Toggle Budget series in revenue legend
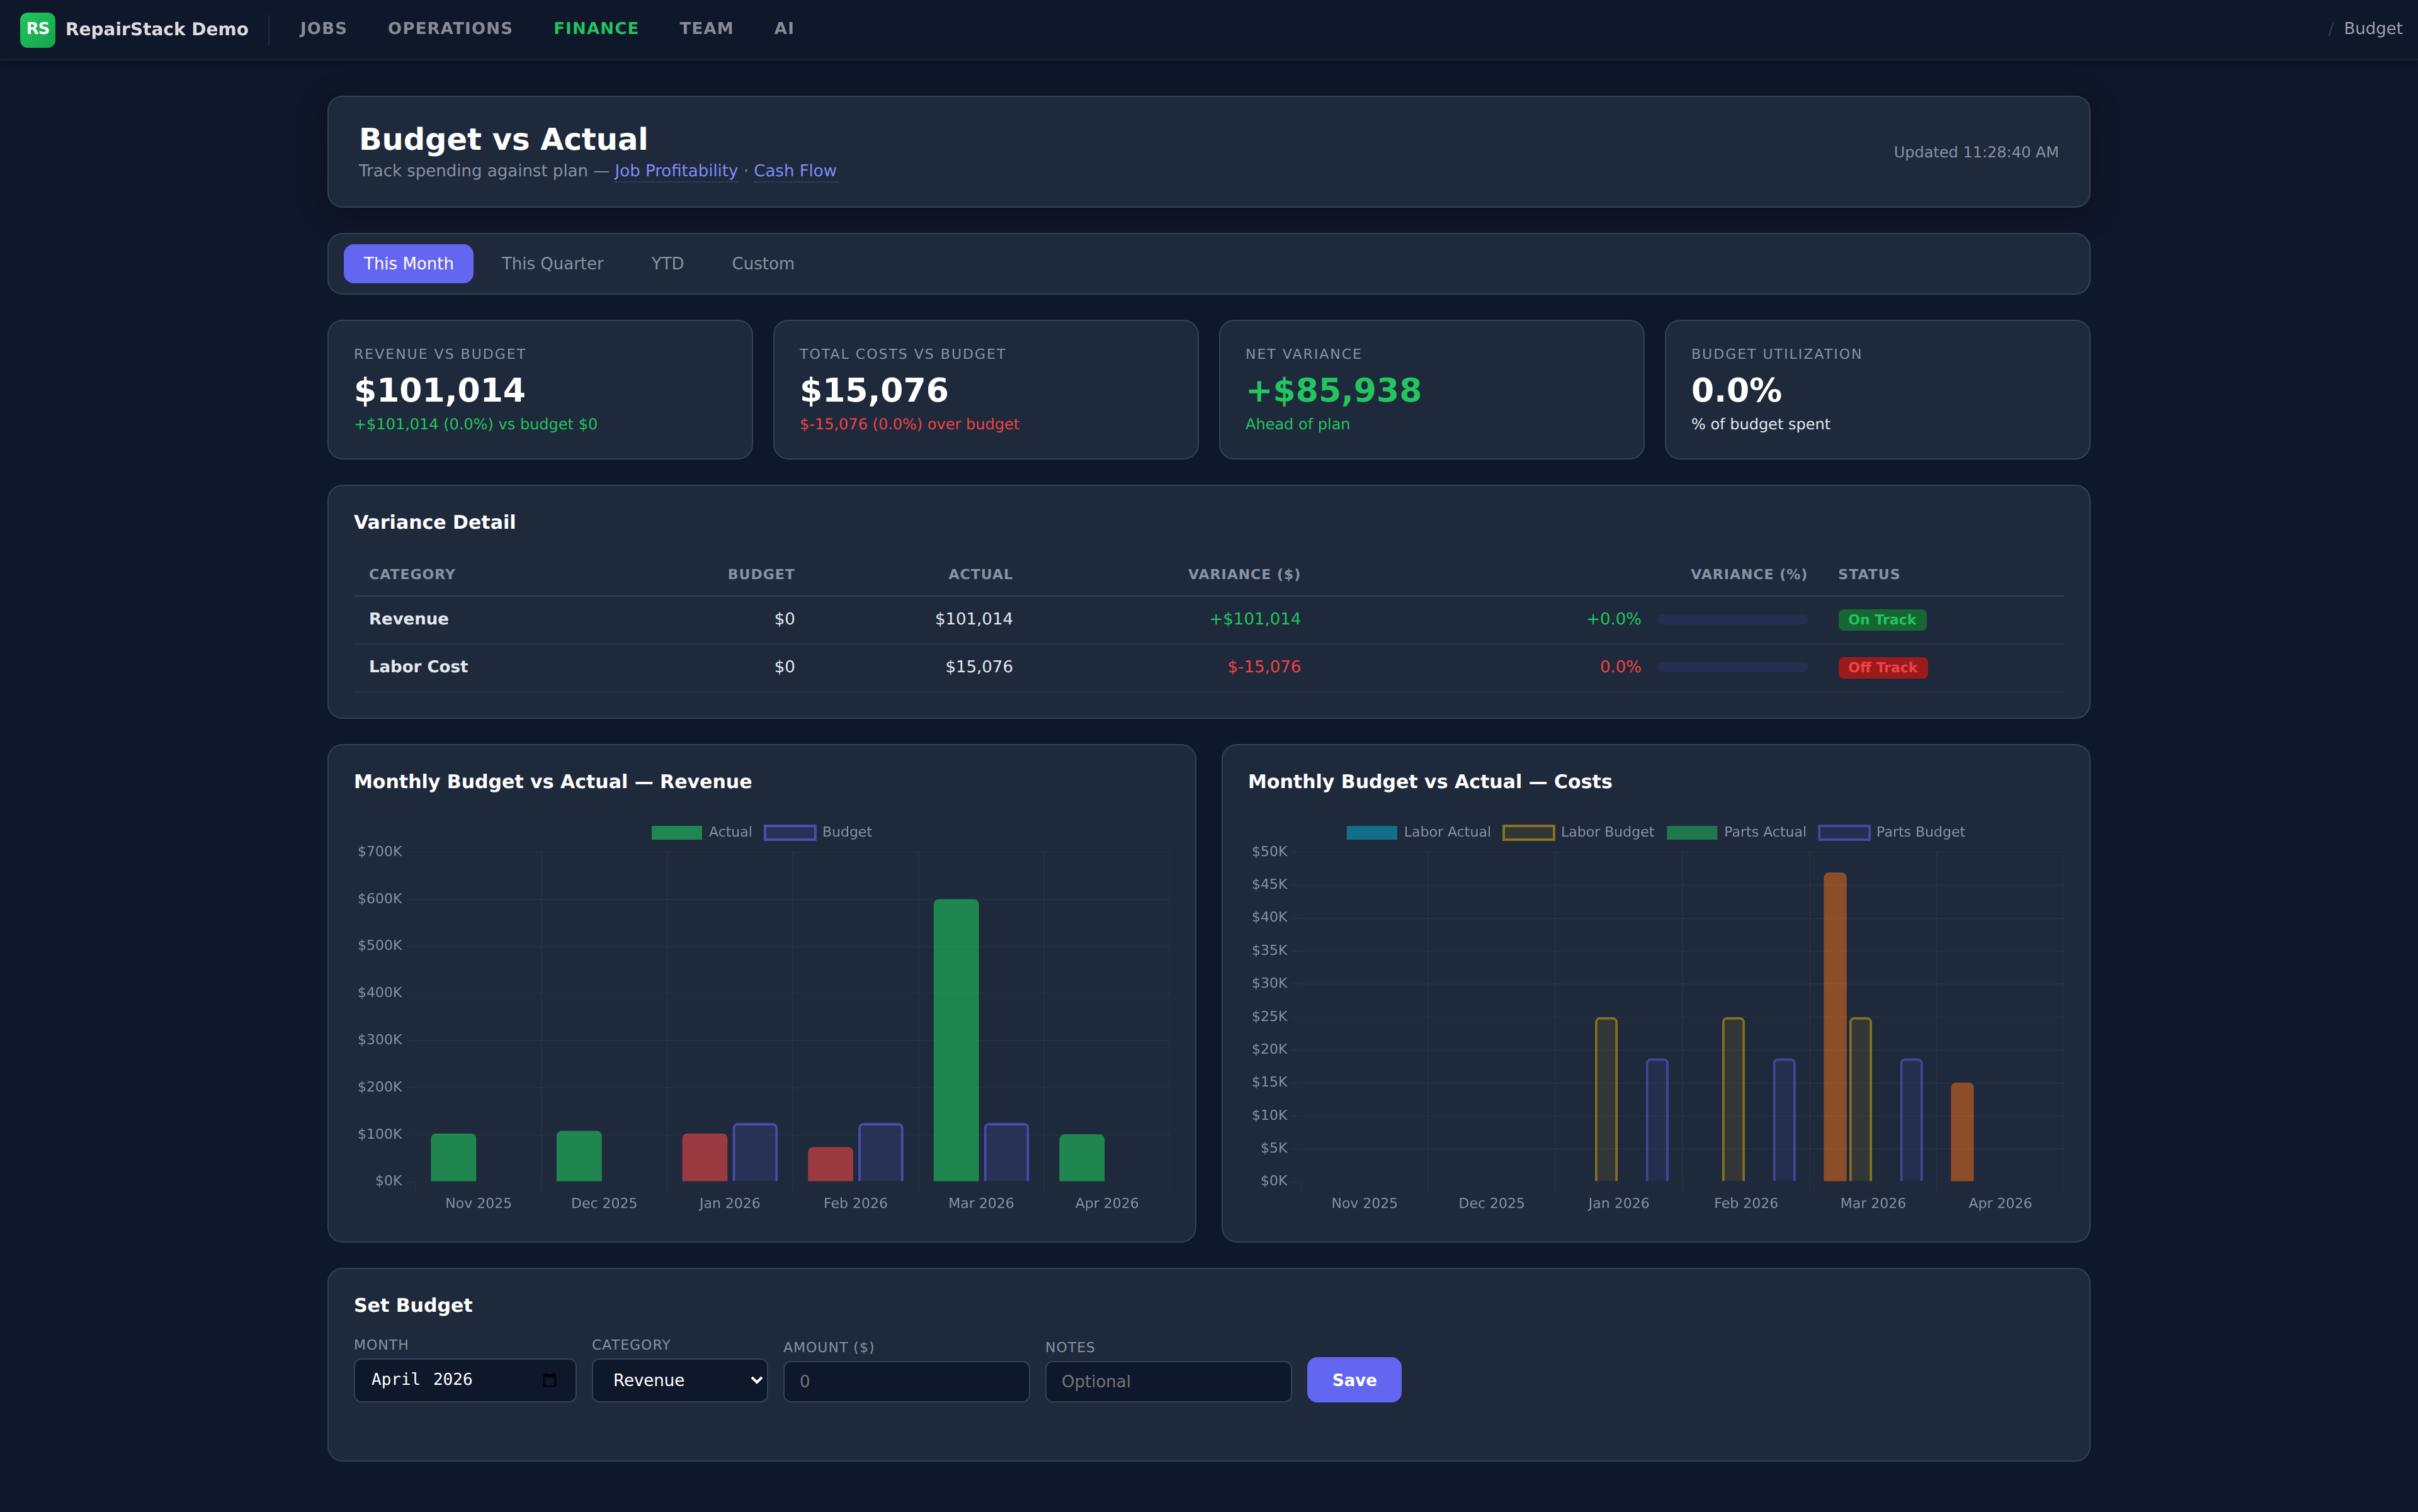The height and width of the screenshot is (1512, 2418). [x=790, y=832]
